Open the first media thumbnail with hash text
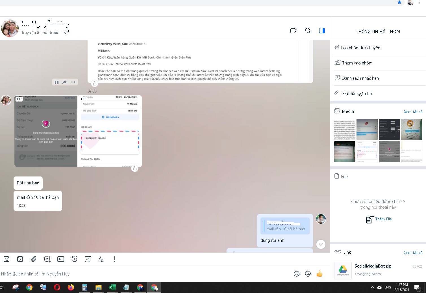Viewport: 426px width, 293px height. point(345,129)
